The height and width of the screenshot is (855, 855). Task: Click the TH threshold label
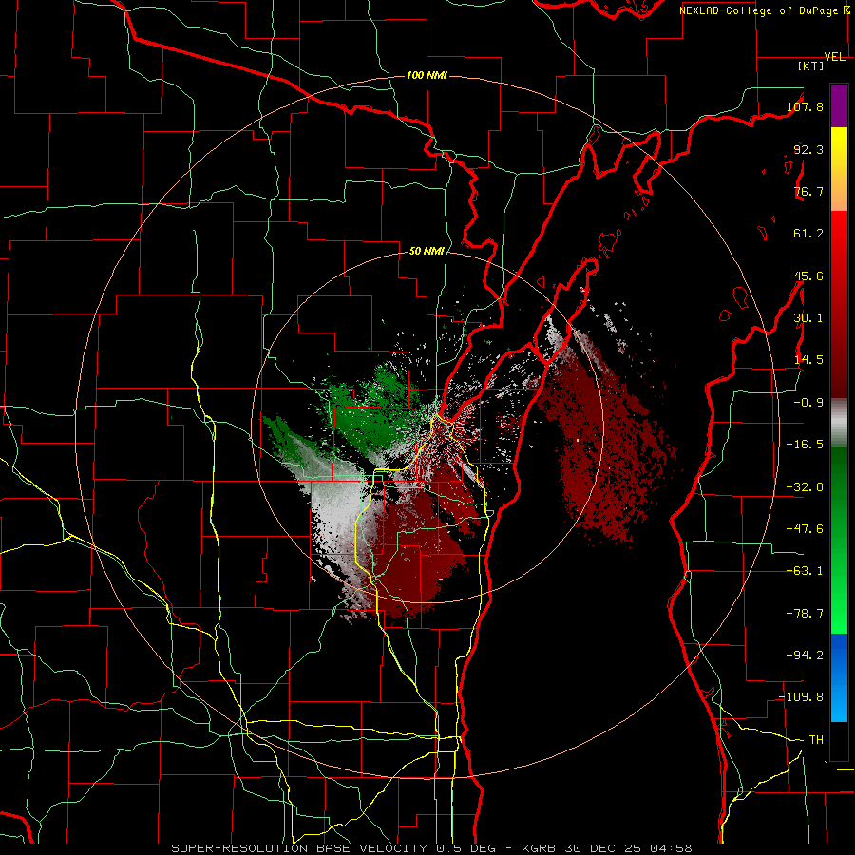pyautogui.click(x=816, y=740)
